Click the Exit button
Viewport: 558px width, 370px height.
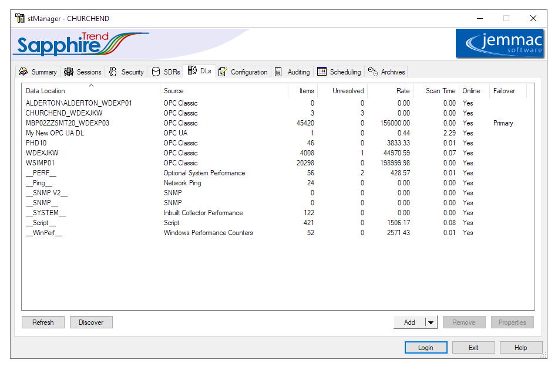473,348
